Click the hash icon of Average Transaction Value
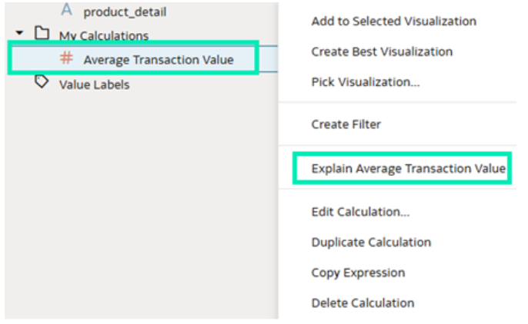 [66, 58]
